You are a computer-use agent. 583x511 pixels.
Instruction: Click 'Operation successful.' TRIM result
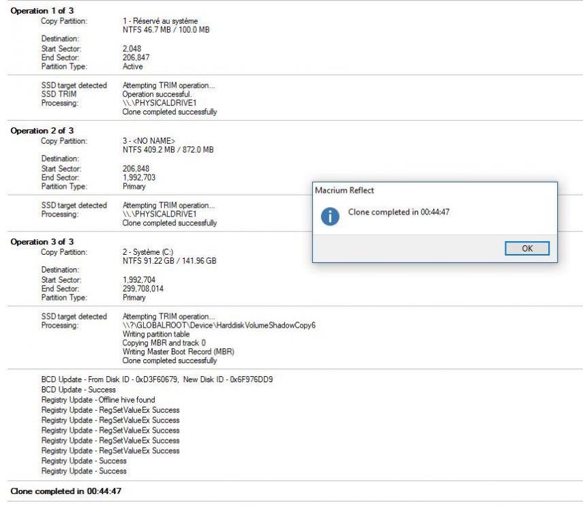coord(158,94)
